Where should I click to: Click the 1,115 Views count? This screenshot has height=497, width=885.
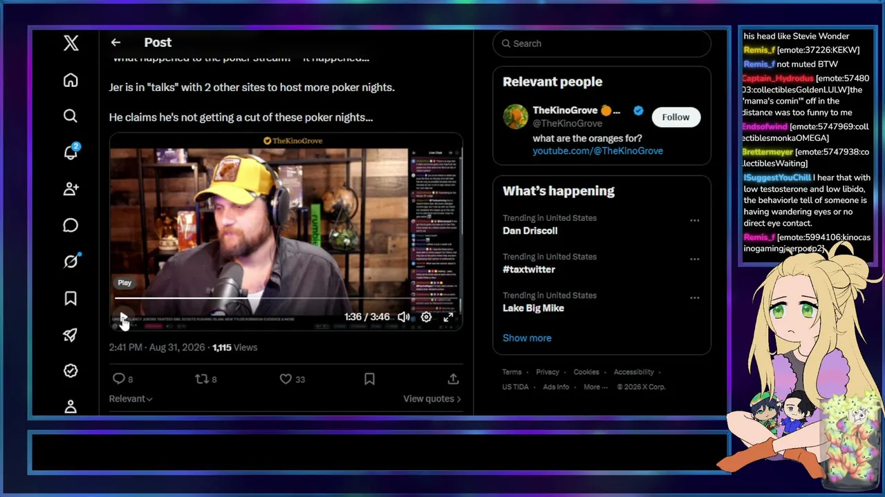click(235, 347)
